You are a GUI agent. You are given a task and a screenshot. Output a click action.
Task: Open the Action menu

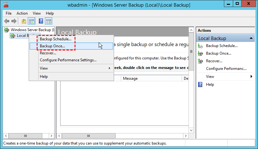pyautogui.click(x=22, y=13)
